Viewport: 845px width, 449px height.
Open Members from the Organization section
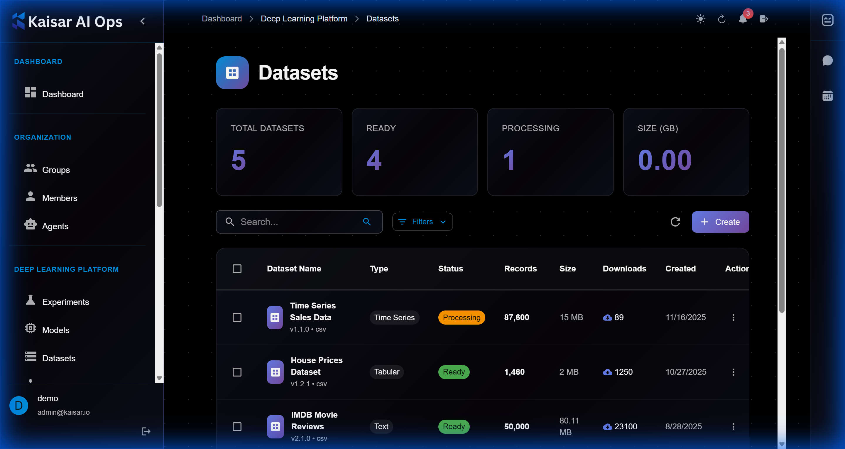tap(60, 198)
